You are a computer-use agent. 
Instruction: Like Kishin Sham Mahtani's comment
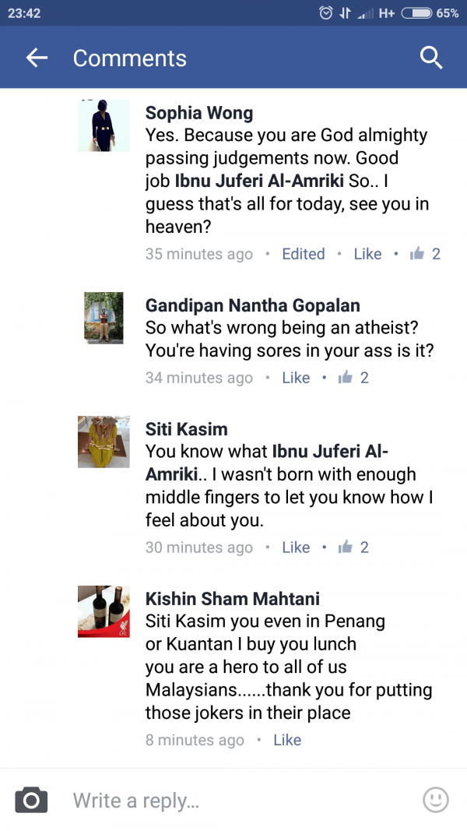[287, 740]
